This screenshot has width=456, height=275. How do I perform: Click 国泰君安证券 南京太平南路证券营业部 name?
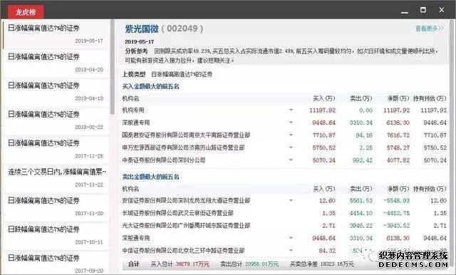(x=186, y=135)
